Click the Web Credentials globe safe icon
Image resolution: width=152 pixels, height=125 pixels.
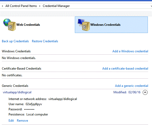9,25
